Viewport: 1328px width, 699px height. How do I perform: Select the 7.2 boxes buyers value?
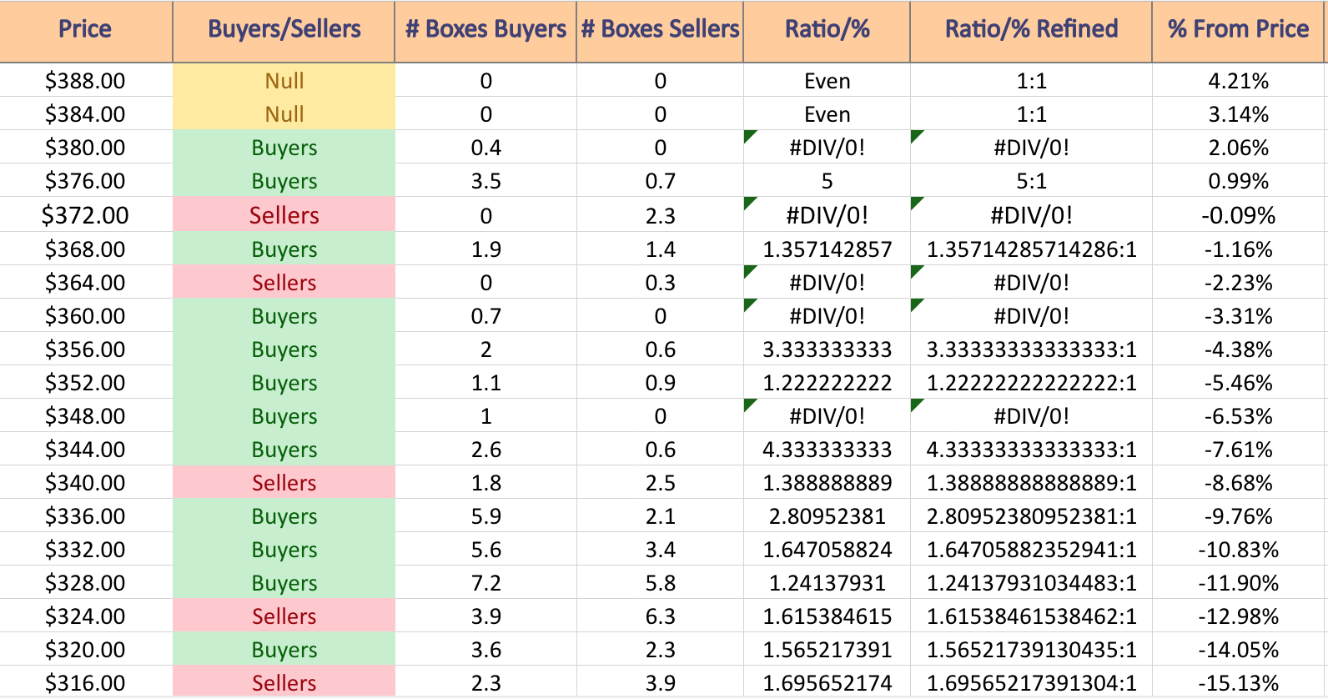(485, 583)
